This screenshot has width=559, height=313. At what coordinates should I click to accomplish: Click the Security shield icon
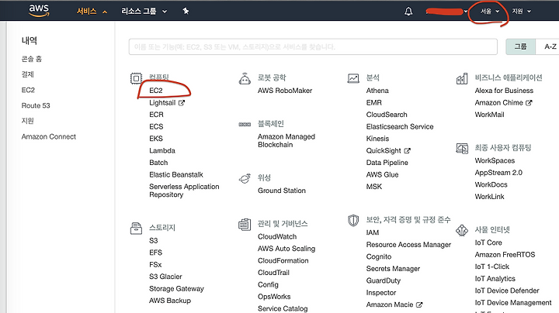pyautogui.click(x=353, y=221)
